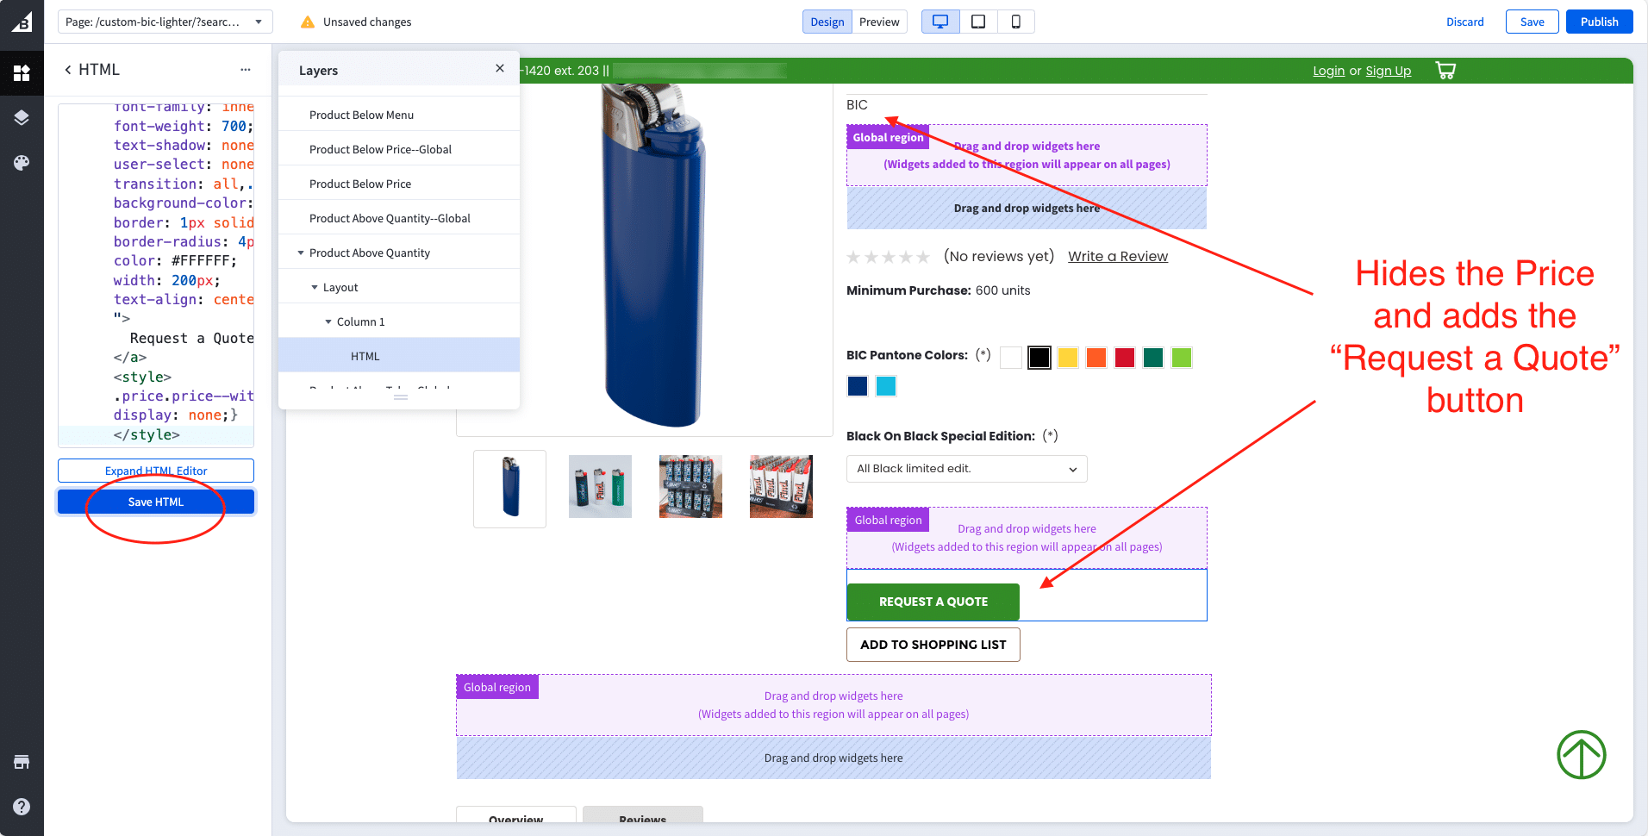Select the Product Below Price layer
The width and height of the screenshot is (1648, 836).
pos(399,184)
